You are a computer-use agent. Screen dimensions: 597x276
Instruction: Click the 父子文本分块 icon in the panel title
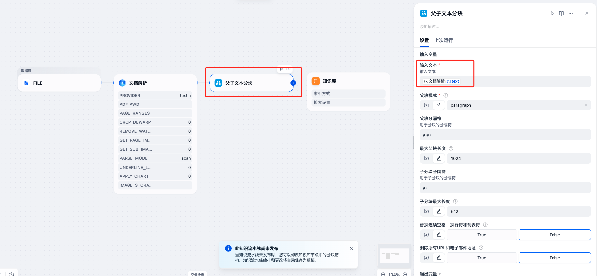(424, 13)
